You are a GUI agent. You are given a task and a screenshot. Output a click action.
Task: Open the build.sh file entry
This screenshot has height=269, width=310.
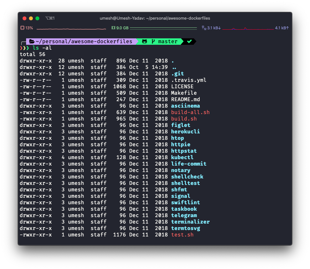pos(184,119)
